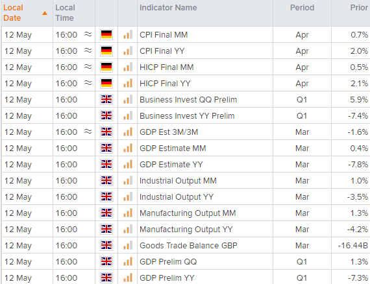This screenshot has height=284, width=370.
Task: Click the approximate-time symbol on GDP Est 3M/3M row
Action: coord(88,132)
